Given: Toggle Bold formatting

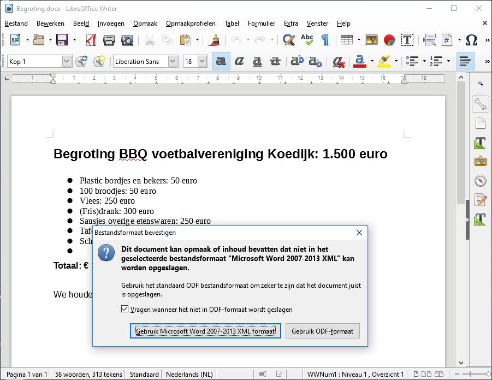Looking at the screenshot, I should [x=221, y=61].
